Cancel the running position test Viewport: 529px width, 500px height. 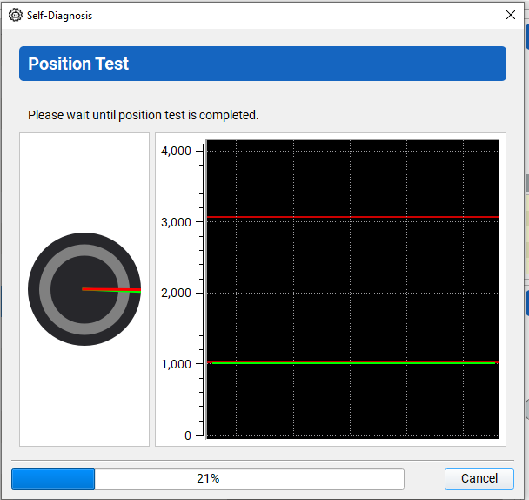(479, 478)
